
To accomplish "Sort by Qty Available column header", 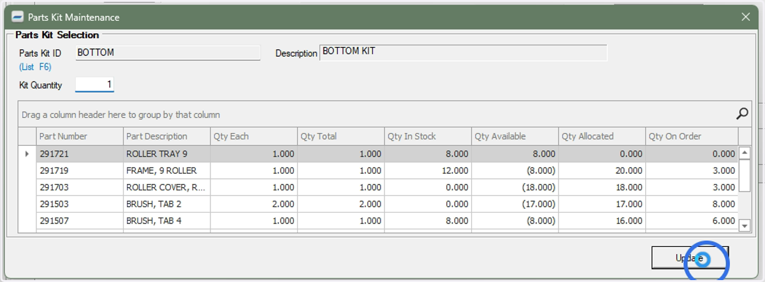I will [x=515, y=136].
